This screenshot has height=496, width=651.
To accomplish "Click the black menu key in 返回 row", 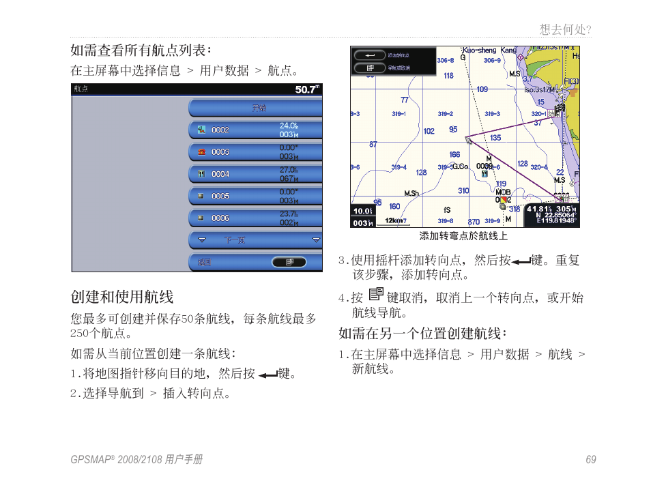I will 289,262.
